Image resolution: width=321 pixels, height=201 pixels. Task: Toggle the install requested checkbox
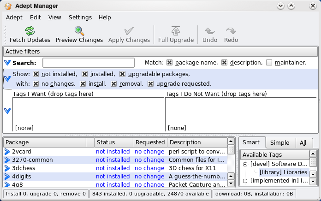pos(83,84)
